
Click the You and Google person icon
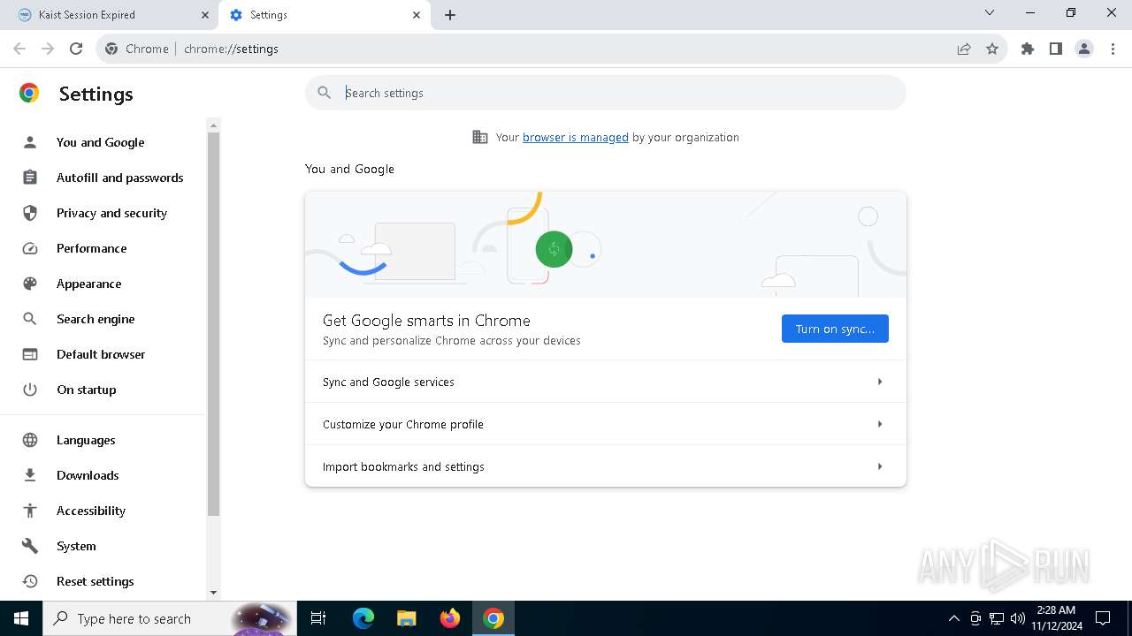pyautogui.click(x=30, y=142)
